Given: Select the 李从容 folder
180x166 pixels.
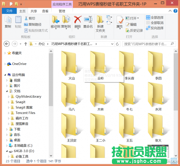Looking at the screenshot, I should (x=129, y=66).
